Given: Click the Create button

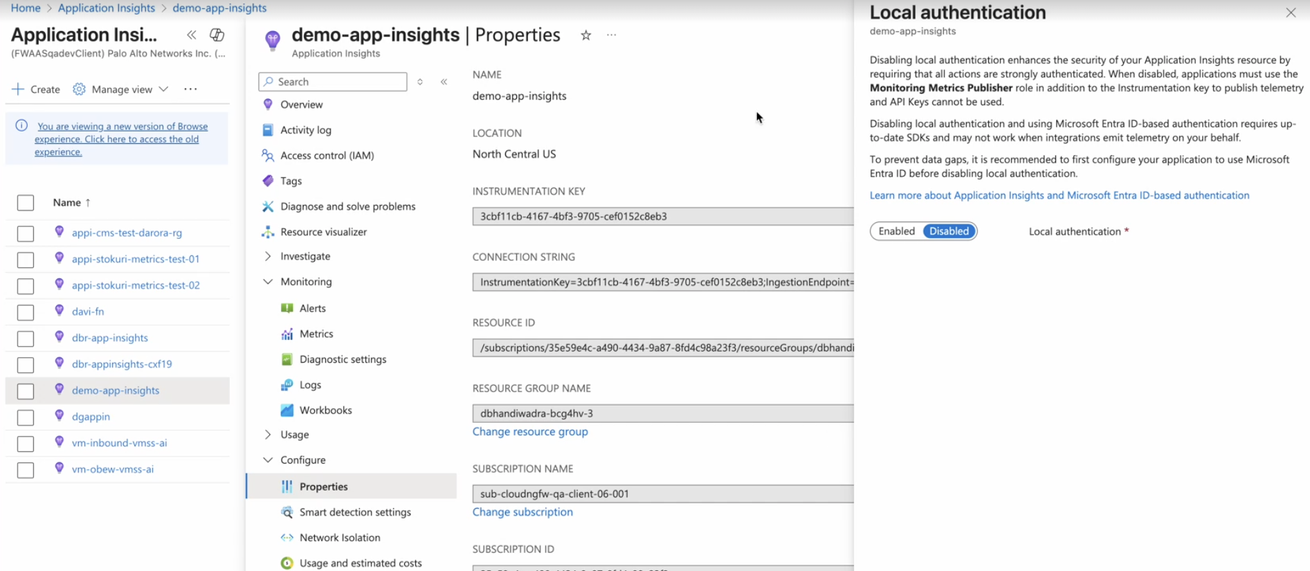Looking at the screenshot, I should tap(37, 89).
